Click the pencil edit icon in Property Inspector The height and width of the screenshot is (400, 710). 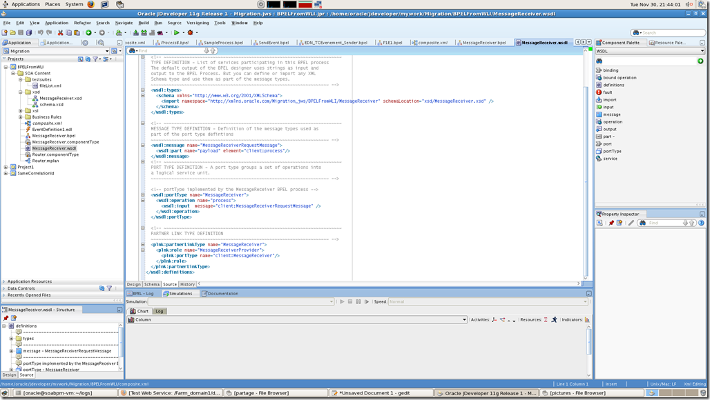[631, 223]
